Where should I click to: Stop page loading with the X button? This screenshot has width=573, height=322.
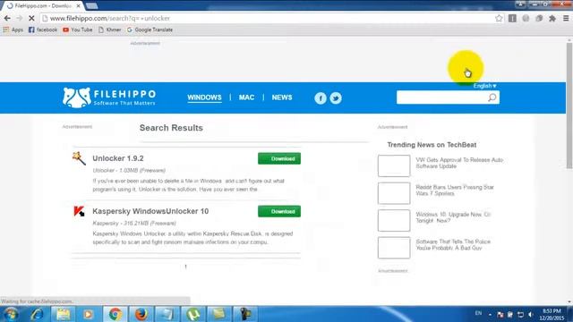click(31, 18)
